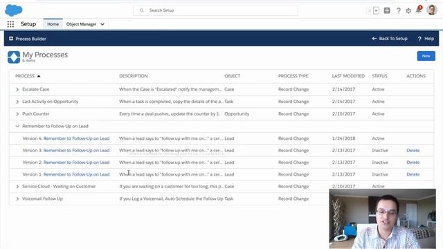Switch to the Home tab

(53, 24)
